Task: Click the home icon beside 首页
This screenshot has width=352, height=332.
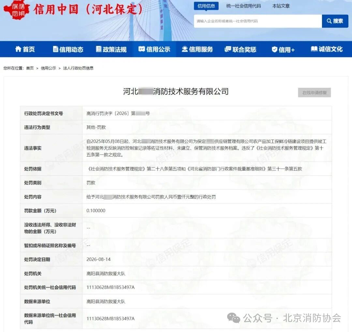Action: [18, 49]
